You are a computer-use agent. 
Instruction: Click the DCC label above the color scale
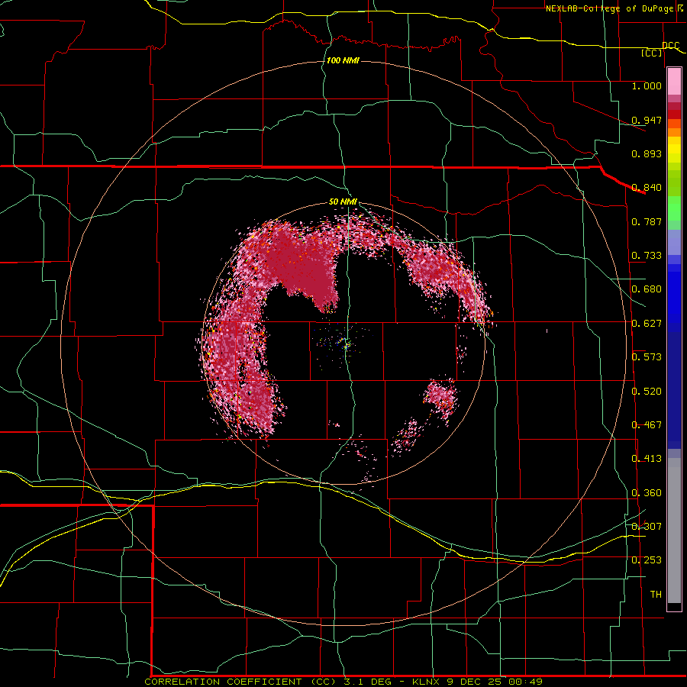tap(670, 45)
